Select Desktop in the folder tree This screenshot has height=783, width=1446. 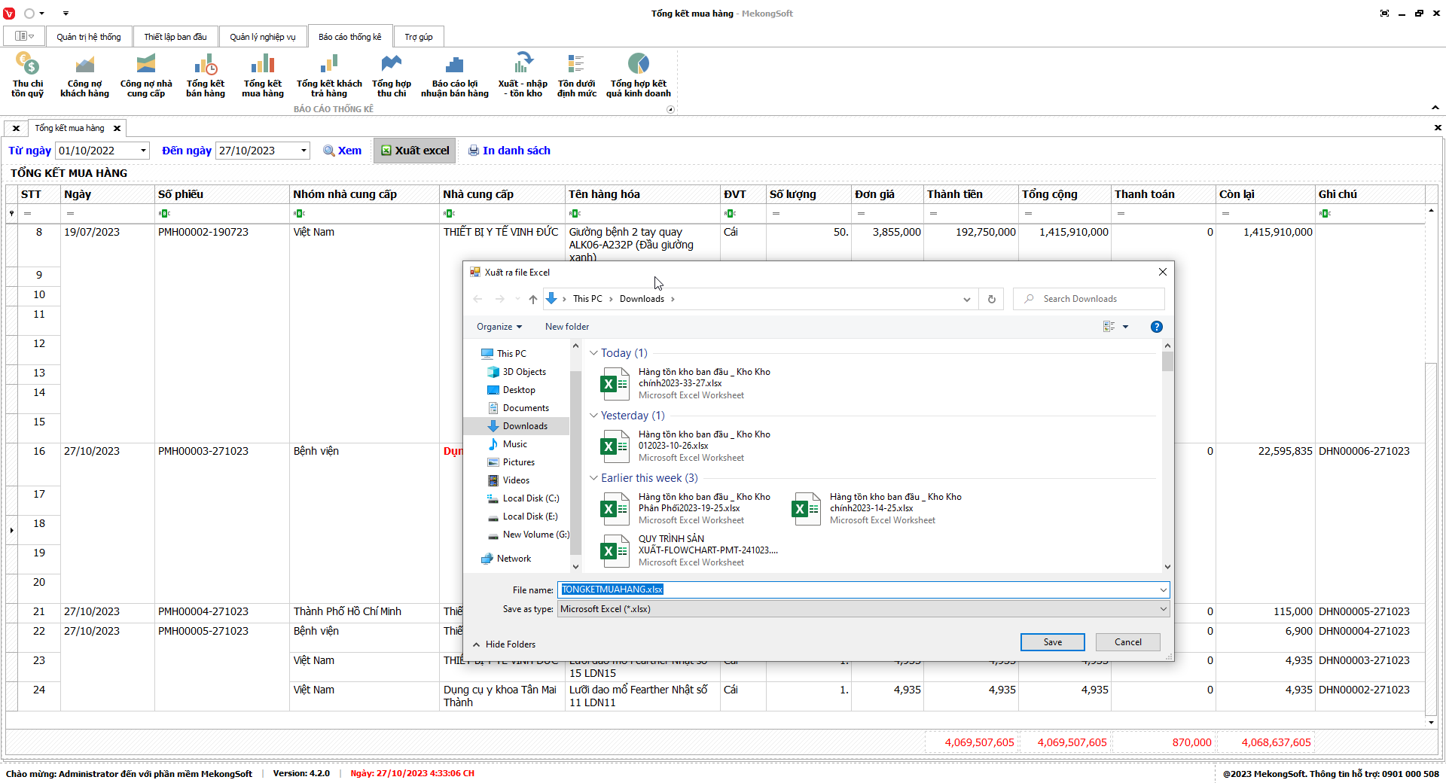519,390
